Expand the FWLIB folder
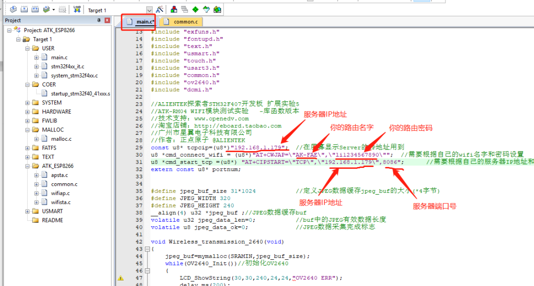Image resolution: width=534 pixels, height=286 pixels. pos(27,121)
